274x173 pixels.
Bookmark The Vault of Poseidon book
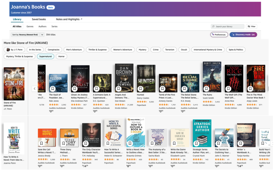click(53, 89)
